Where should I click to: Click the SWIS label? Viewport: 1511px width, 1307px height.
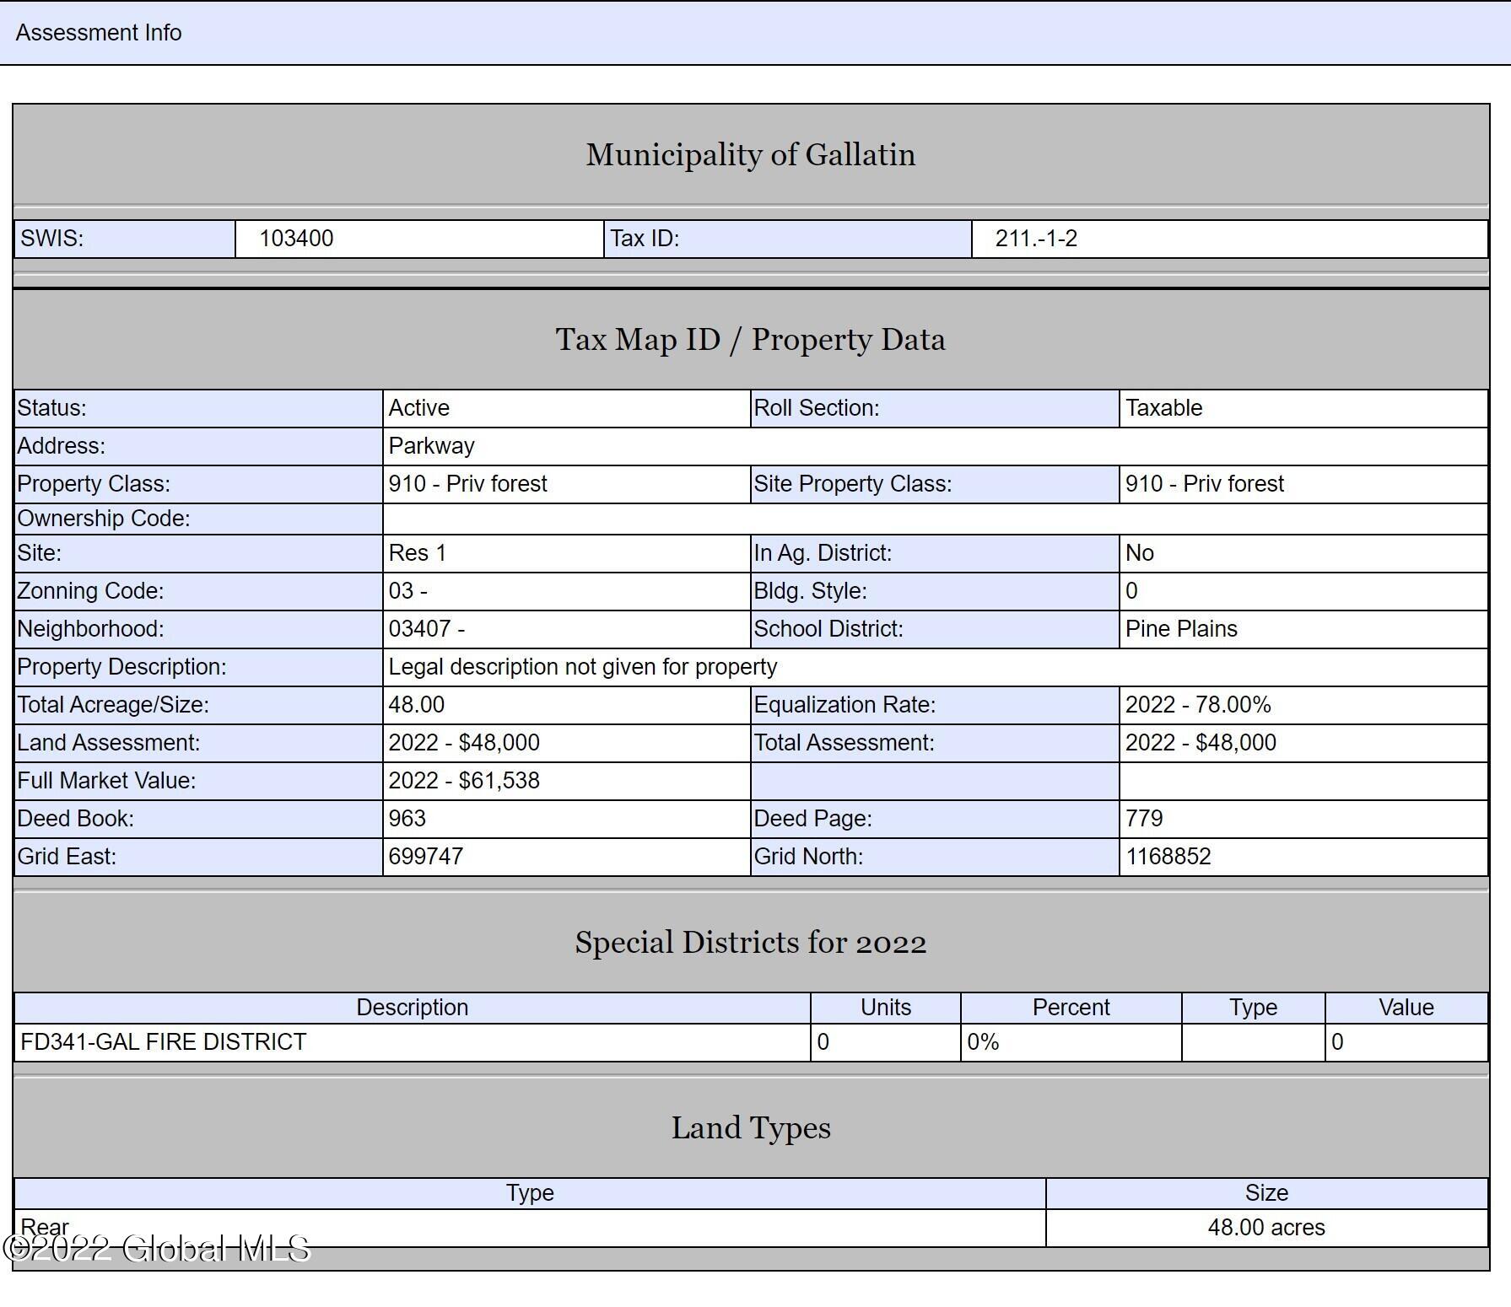tap(52, 239)
